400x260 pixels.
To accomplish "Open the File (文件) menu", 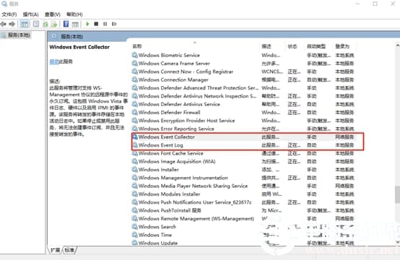I will (9, 14).
